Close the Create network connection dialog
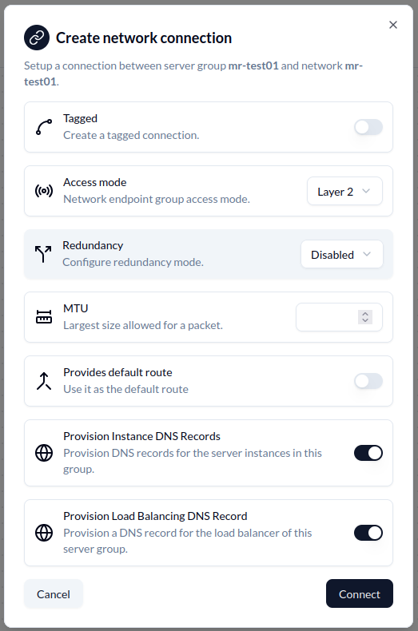Image resolution: width=418 pixels, height=631 pixels. coord(393,25)
